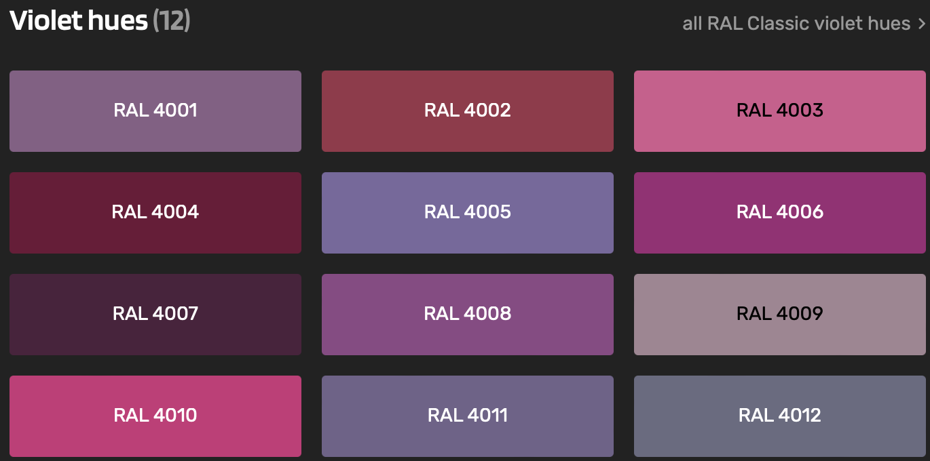Click the RAL 4003 text label
This screenshot has height=461, width=930.
coord(779,110)
